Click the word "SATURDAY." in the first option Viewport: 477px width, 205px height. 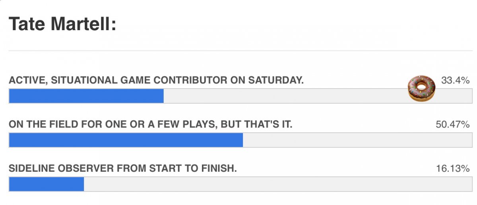pos(276,80)
